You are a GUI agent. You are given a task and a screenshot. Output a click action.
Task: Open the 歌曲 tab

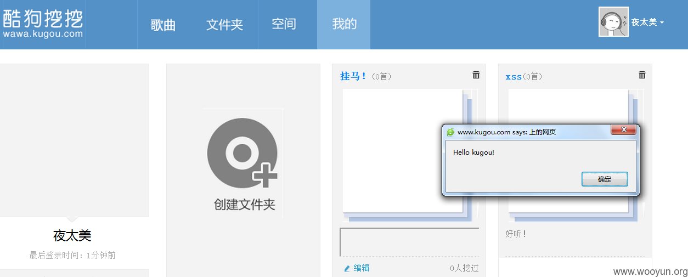(163, 25)
